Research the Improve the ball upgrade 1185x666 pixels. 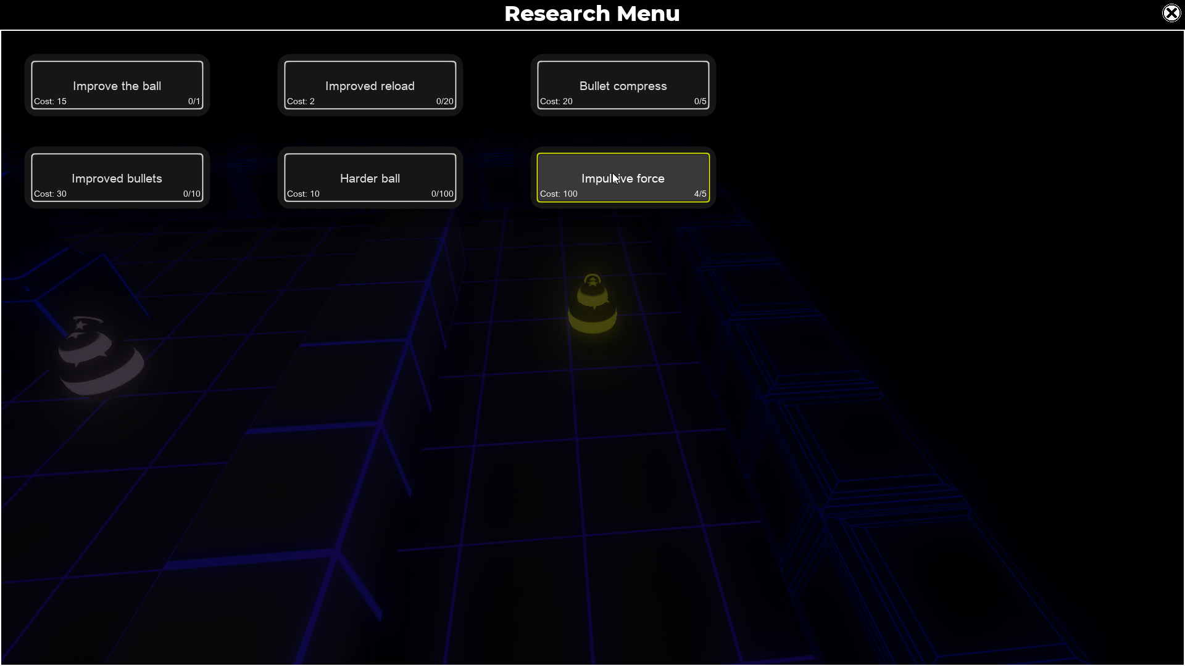click(x=117, y=85)
